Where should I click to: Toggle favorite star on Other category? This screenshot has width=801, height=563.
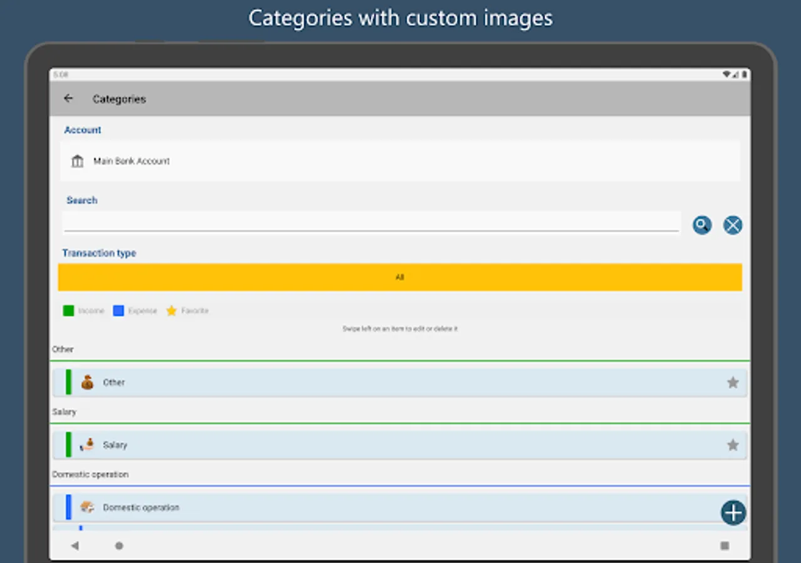(733, 382)
